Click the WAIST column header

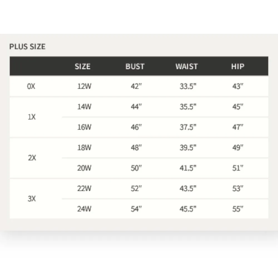coord(187,66)
